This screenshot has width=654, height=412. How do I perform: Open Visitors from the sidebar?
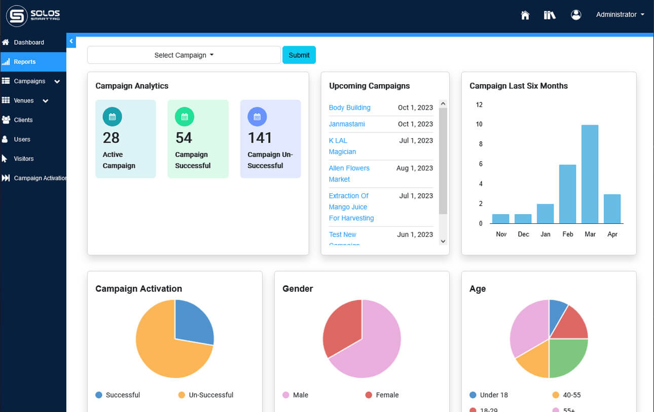(x=24, y=159)
